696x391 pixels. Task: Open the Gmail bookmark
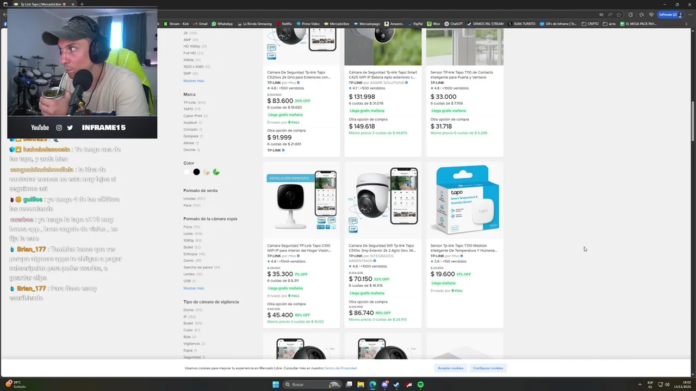point(200,24)
